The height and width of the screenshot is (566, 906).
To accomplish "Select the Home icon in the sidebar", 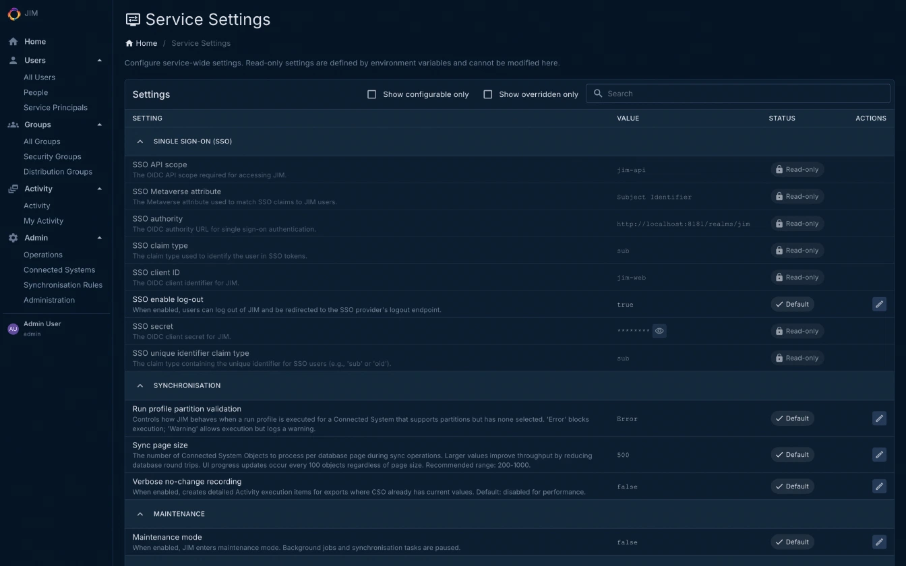I will (x=13, y=41).
